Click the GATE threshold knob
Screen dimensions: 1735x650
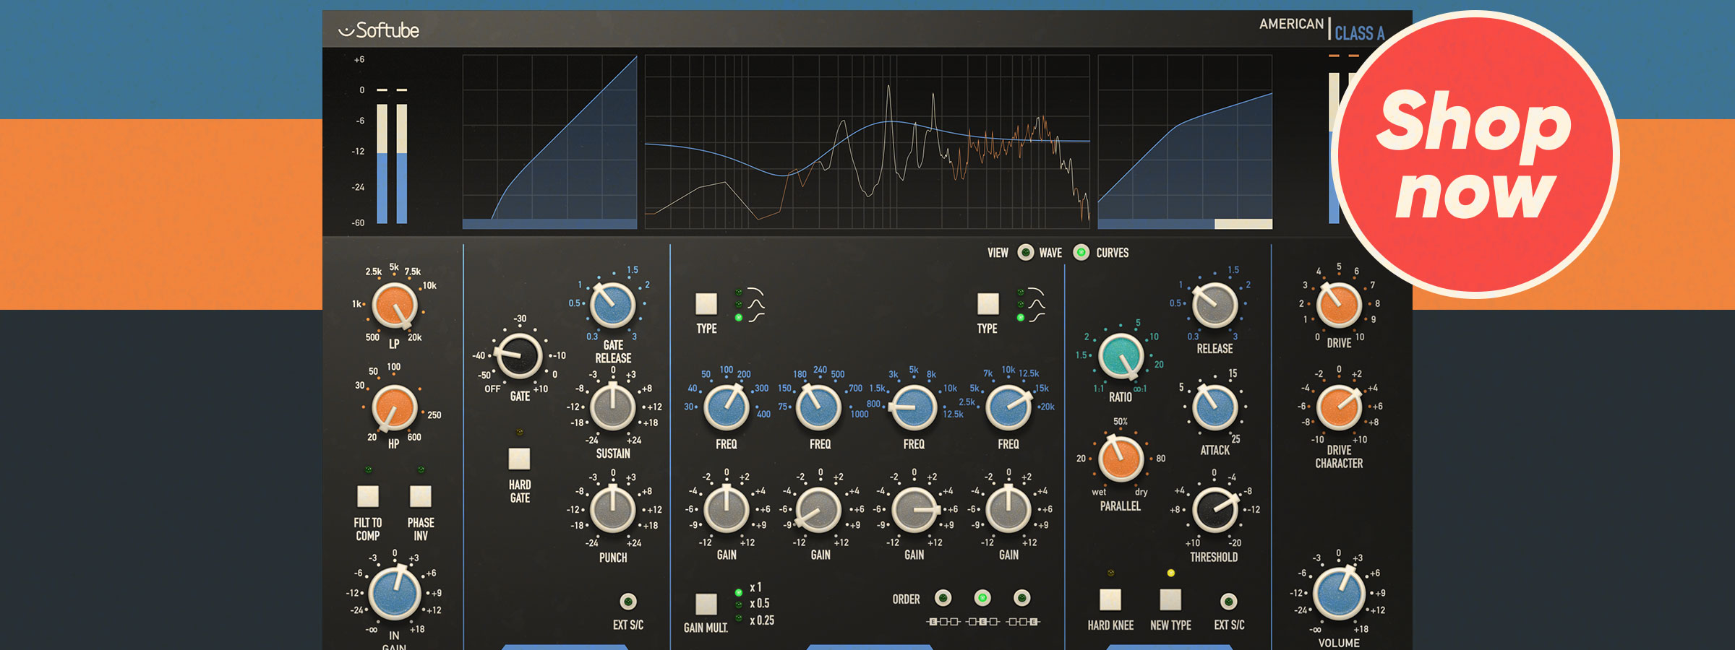tap(519, 356)
